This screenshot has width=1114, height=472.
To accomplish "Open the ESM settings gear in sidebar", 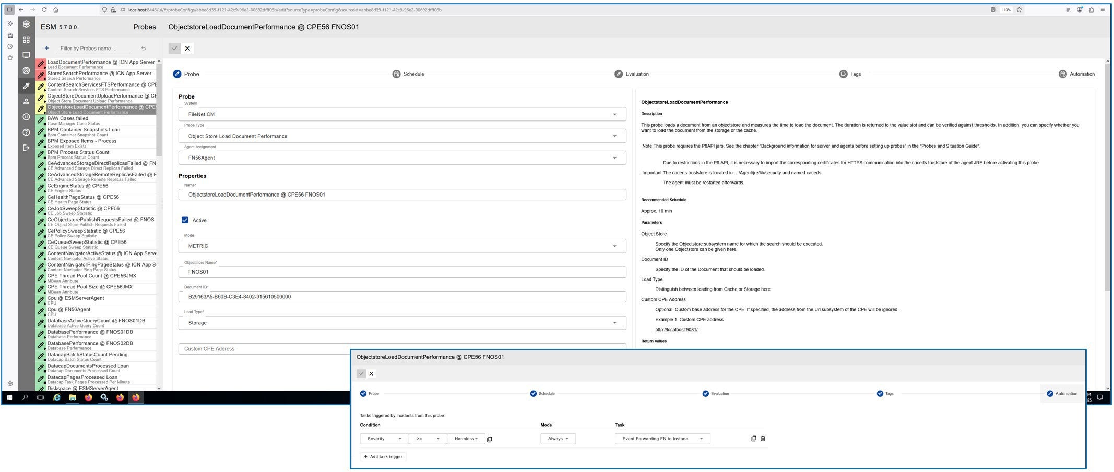I will 26,24.
